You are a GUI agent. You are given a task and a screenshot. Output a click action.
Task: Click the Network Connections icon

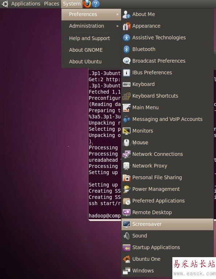(127, 154)
